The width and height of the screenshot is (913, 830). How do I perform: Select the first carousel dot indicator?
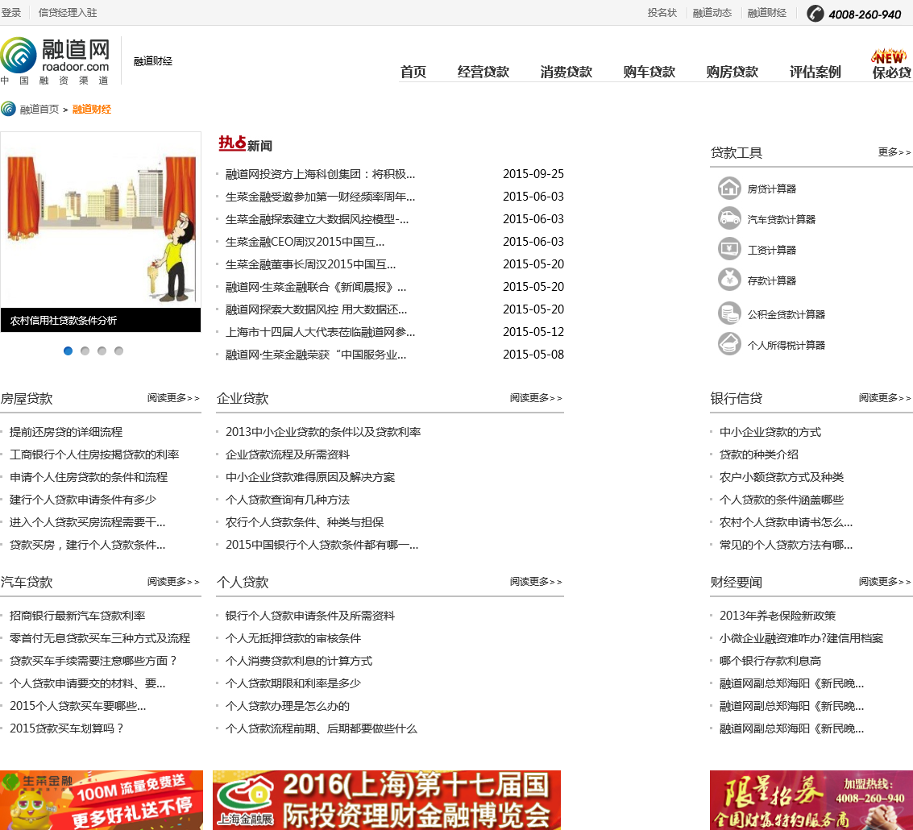(68, 351)
